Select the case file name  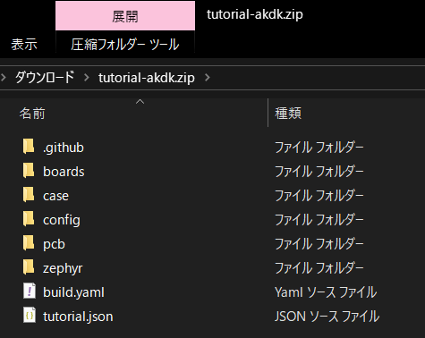(x=55, y=196)
